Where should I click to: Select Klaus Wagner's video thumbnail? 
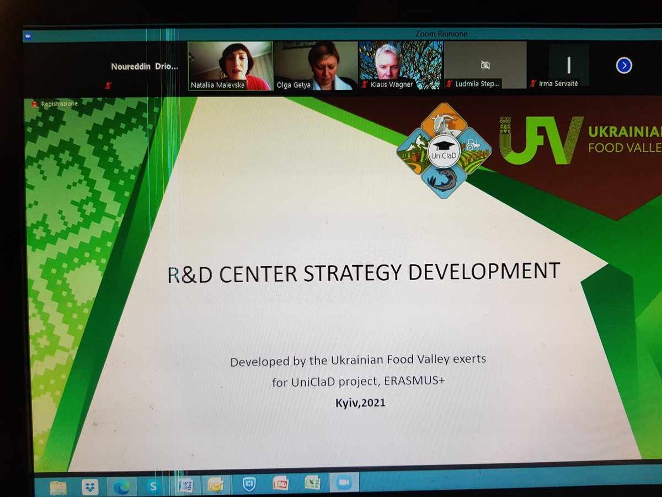click(x=401, y=66)
